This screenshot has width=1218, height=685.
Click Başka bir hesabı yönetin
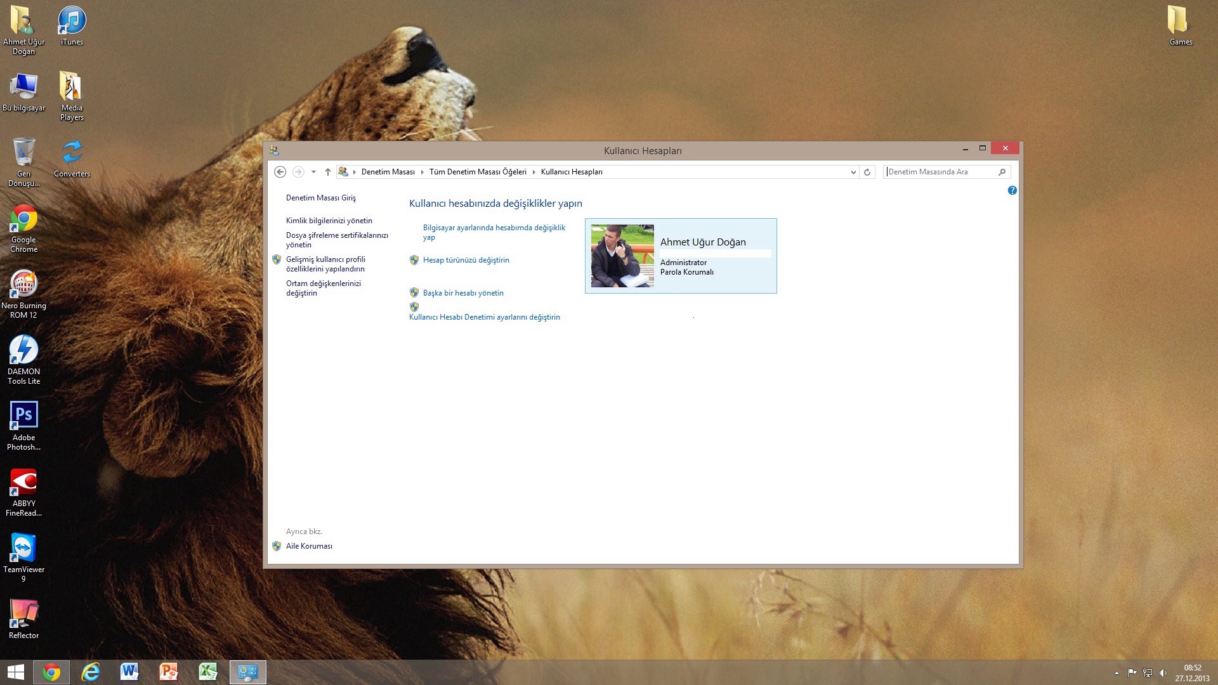point(462,292)
